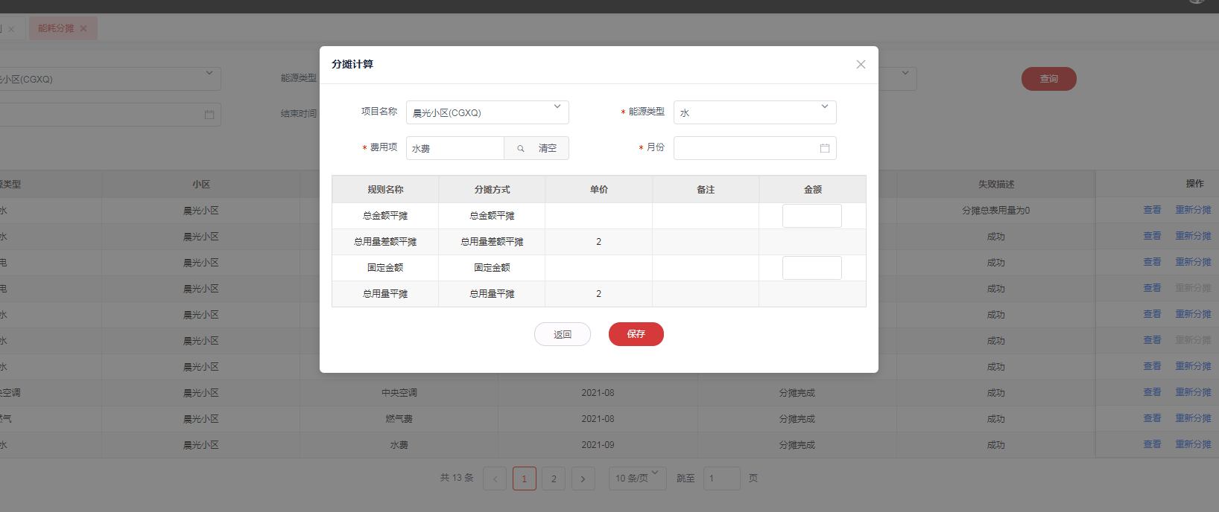Enter amount field for 总金额平摊 row
Screen dimensions: 1219x512
(x=811, y=216)
